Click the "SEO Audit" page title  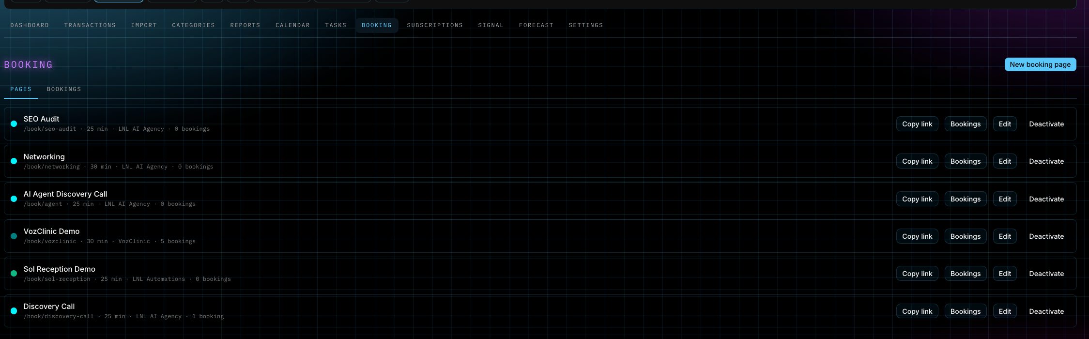(x=41, y=119)
